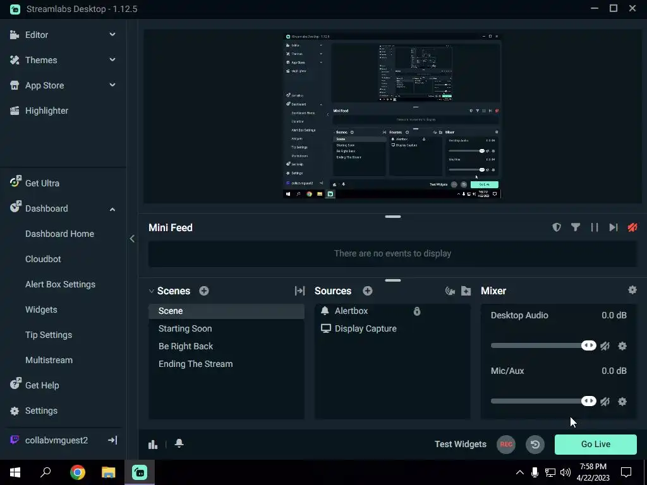Open Dashboard Home
647x485 pixels.
[x=59, y=234]
